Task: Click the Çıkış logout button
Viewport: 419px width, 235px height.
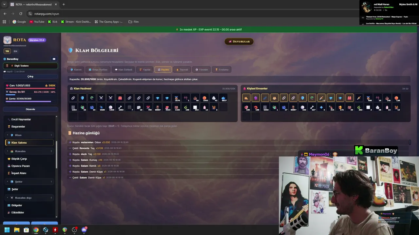Action: (x=30, y=76)
